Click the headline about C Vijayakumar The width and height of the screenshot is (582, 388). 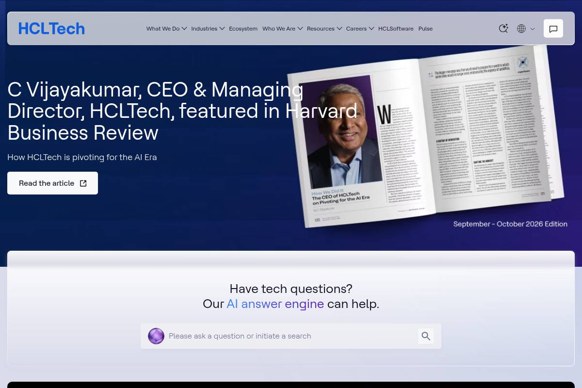click(182, 111)
